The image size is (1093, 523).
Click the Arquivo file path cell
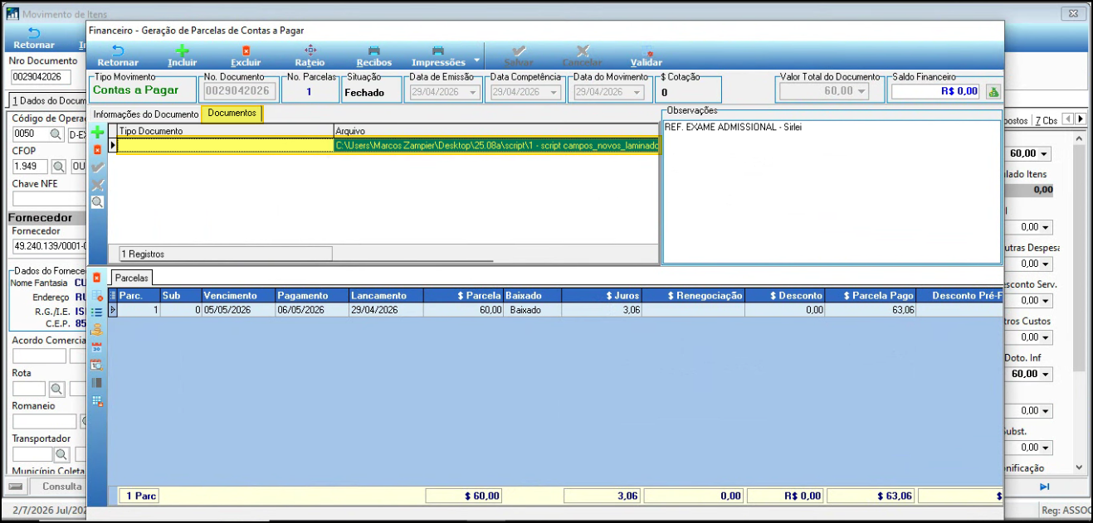pyautogui.click(x=495, y=145)
